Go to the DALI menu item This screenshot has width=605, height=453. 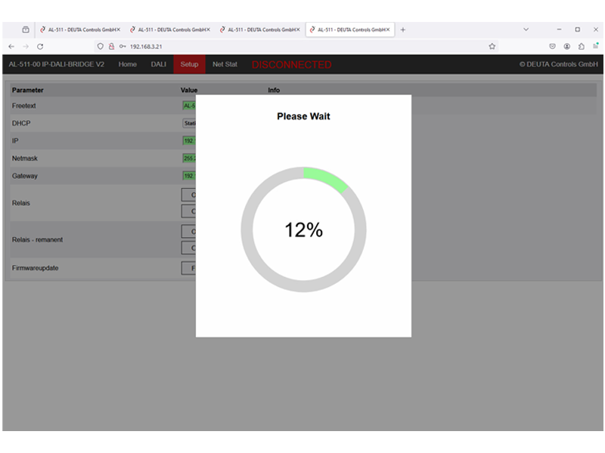[x=158, y=64]
